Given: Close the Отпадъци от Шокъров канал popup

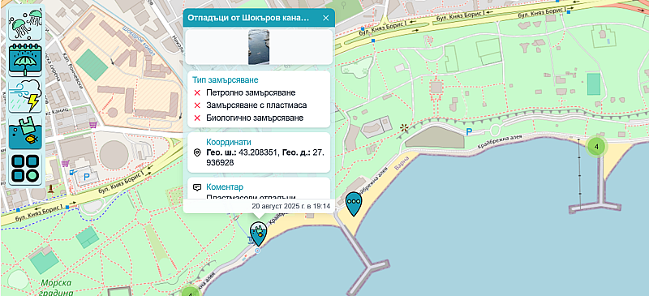Looking at the screenshot, I should click(x=326, y=18).
